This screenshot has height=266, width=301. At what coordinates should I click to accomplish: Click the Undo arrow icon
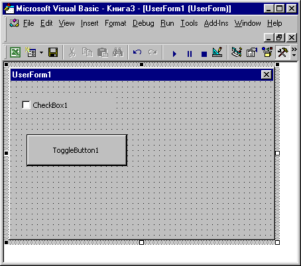click(137, 52)
